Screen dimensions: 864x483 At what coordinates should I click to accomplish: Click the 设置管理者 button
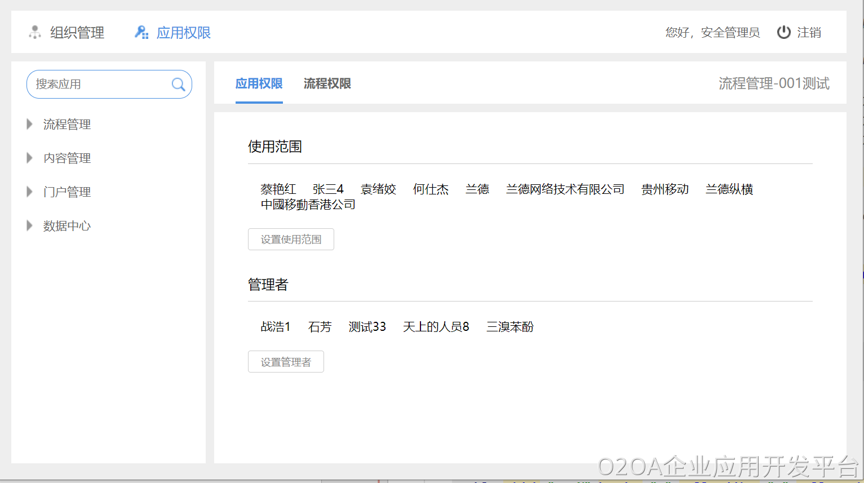(286, 362)
